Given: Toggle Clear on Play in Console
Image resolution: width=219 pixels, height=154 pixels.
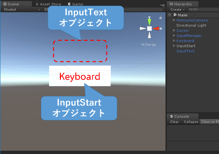Looking at the screenshot, I should [x=210, y=122].
